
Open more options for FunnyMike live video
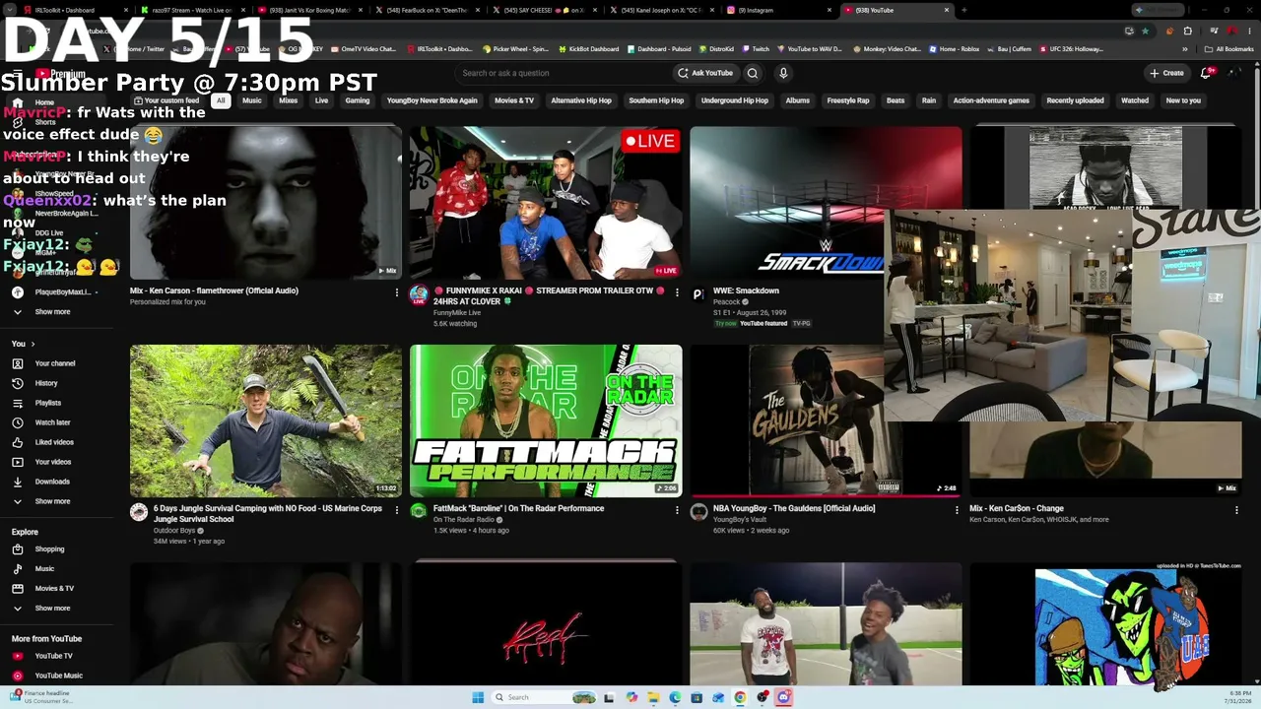[x=677, y=292]
